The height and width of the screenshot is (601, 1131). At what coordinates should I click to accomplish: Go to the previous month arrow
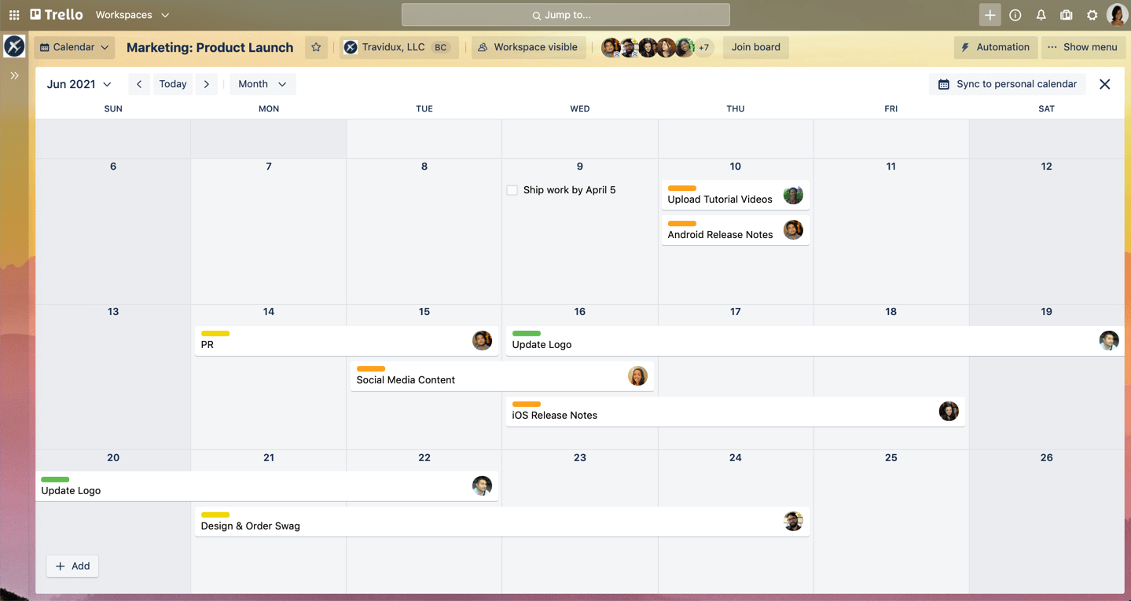click(x=139, y=84)
